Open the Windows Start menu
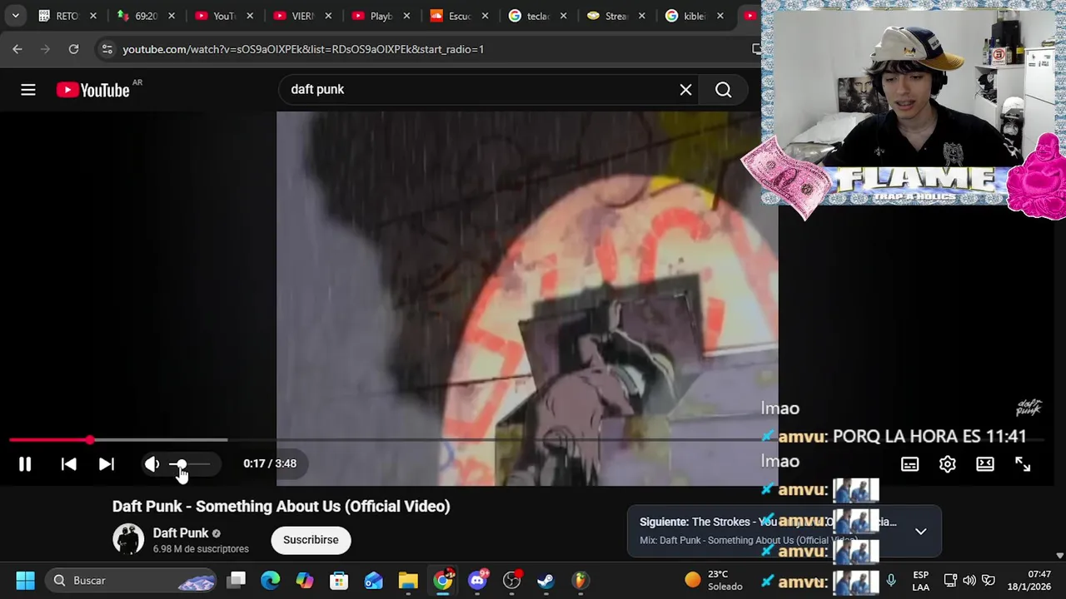The width and height of the screenshot is (1066, 599). pos(25,581)
